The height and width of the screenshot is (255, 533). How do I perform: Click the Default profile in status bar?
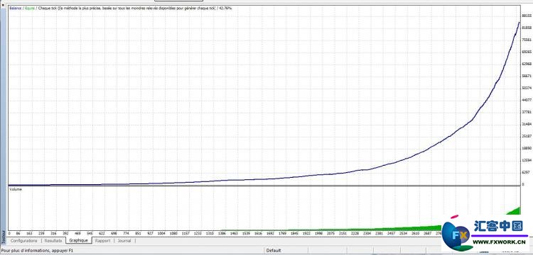(x=274, y=251)
